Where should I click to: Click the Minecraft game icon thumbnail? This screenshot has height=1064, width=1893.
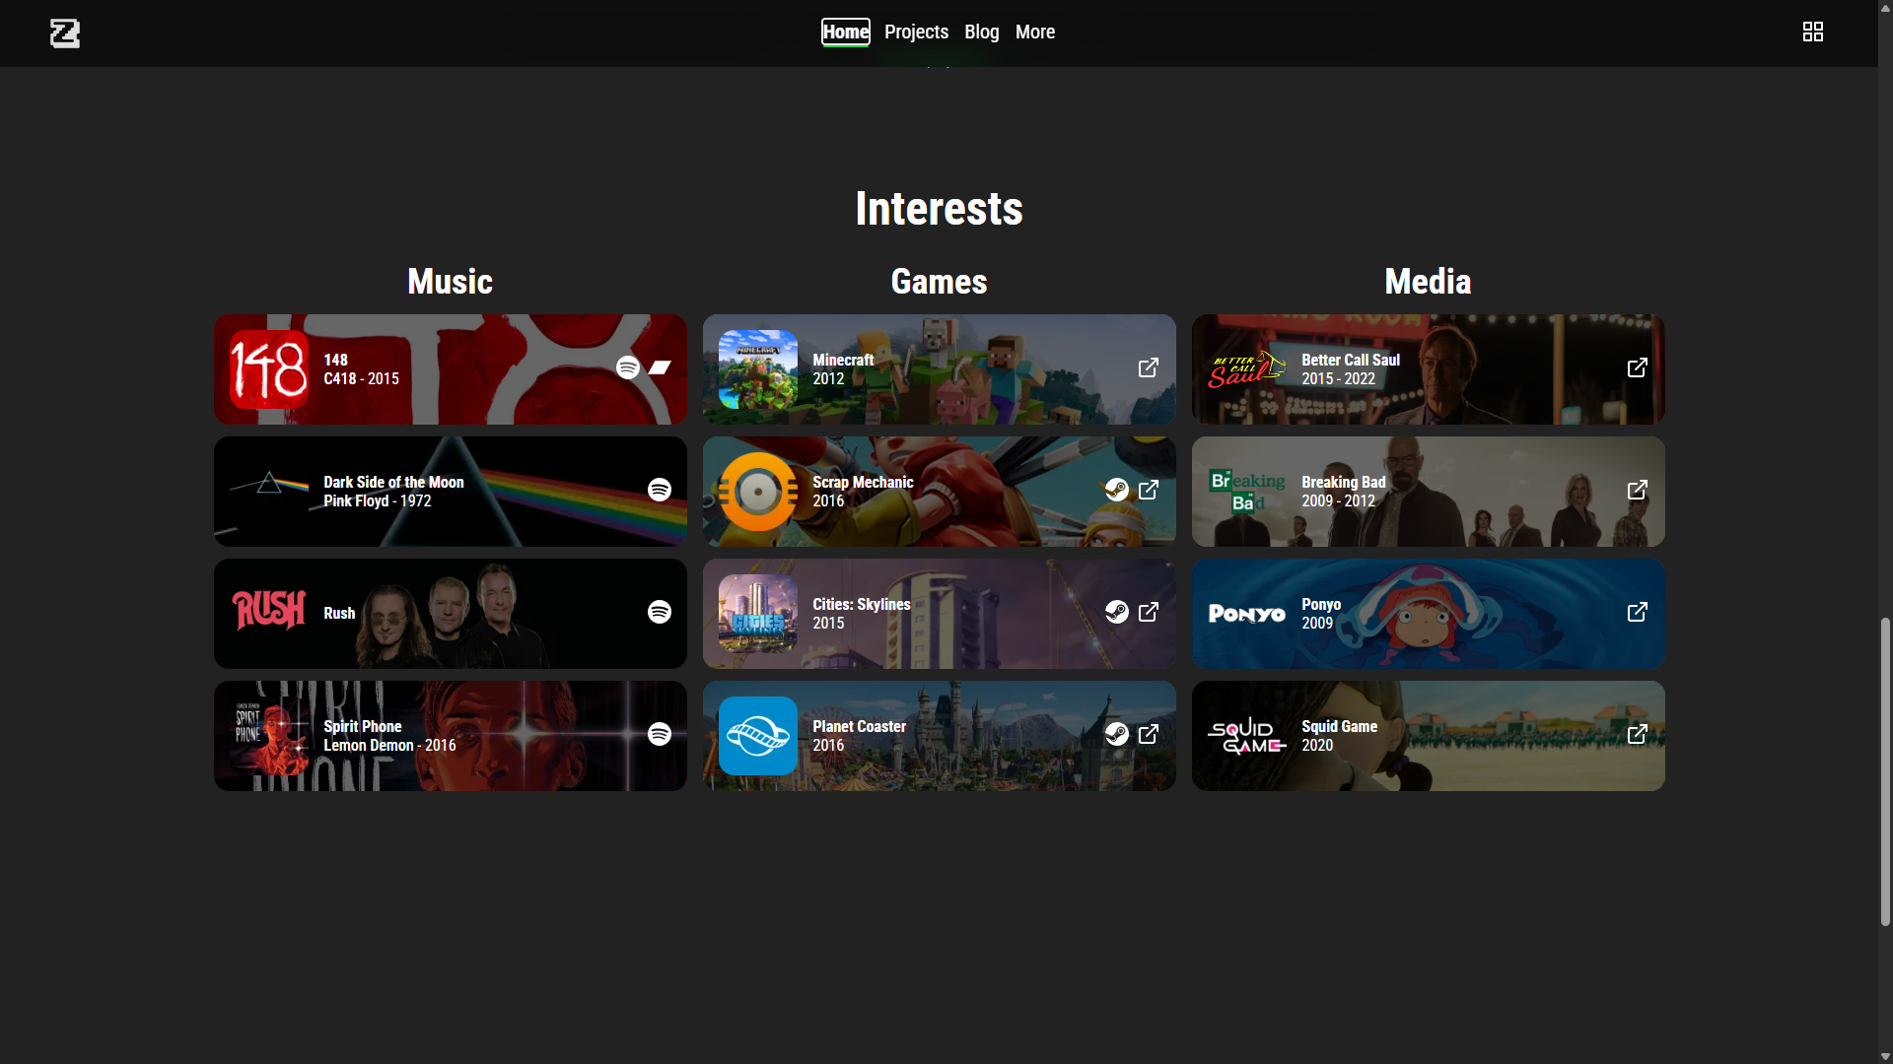pos(758,369)
